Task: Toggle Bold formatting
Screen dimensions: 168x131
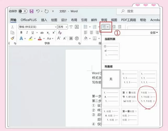Action: 21,32
